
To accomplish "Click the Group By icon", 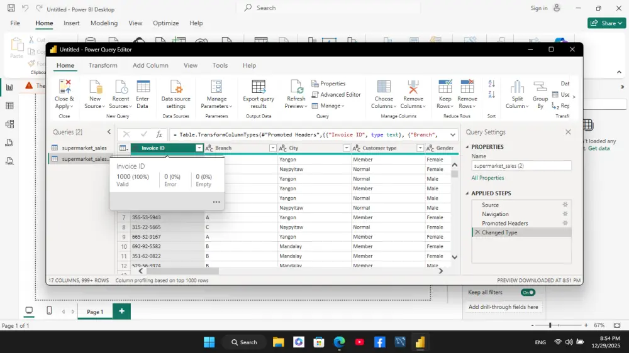I will 540,87.
